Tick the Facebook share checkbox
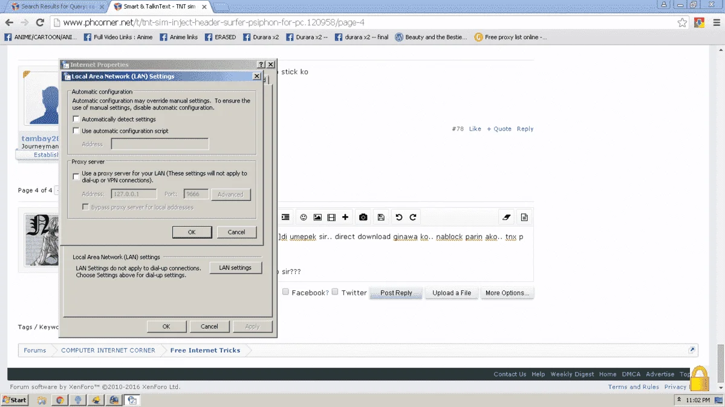 click(286, 292)
